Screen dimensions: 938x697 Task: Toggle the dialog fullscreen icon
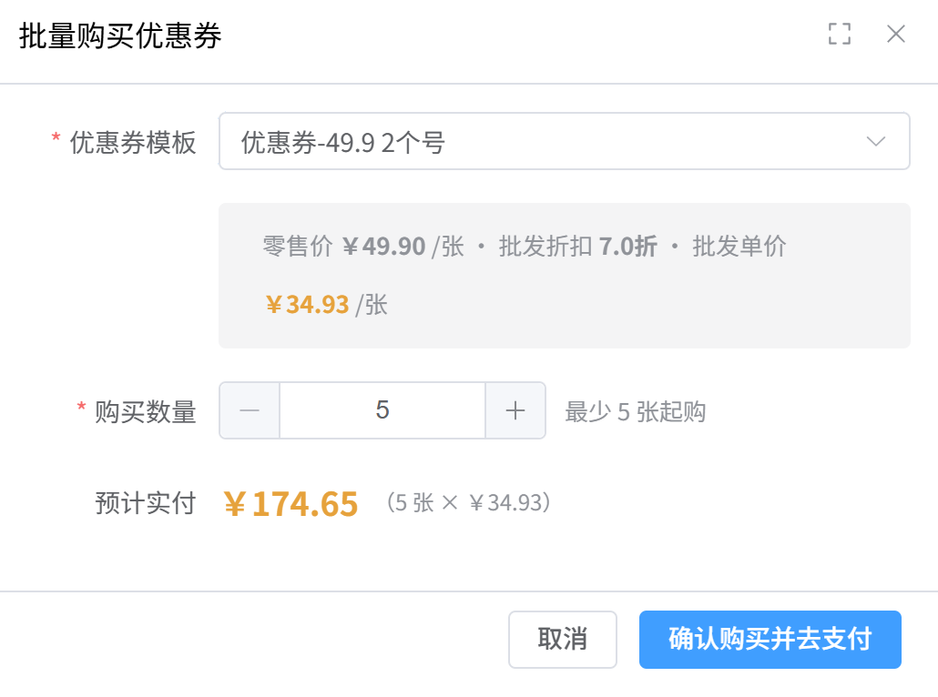tap(840, 34)
